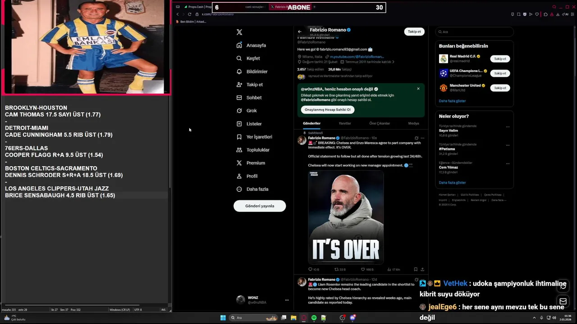Open the Premium X icon
Image resolution: width=577 pixels, height=324 pixels.
239,163
